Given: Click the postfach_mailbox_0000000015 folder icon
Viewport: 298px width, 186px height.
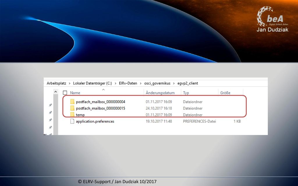Looking at the screenshot, I should click(72, 108).
